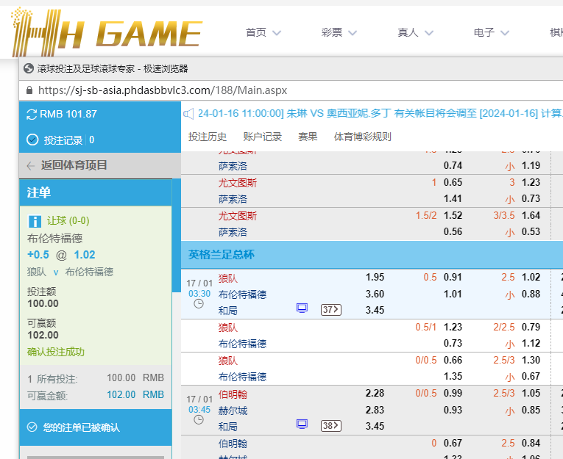Select 布伦特福德 handicap odds 1.01
Viewport: 563px width, 459px height.
click(453, 294)
